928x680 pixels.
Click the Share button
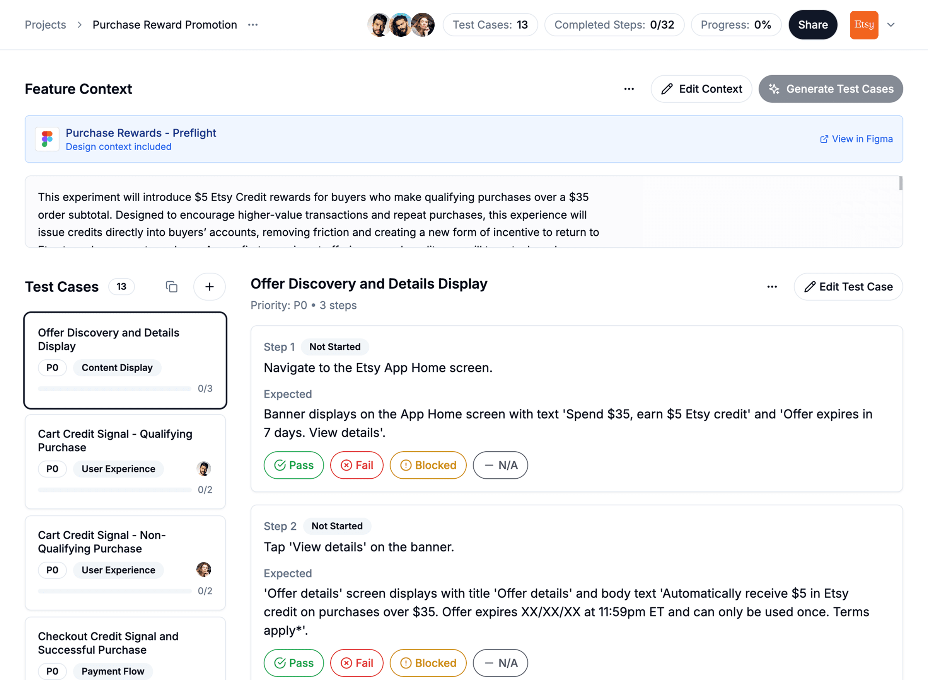(x=812, y=25)
